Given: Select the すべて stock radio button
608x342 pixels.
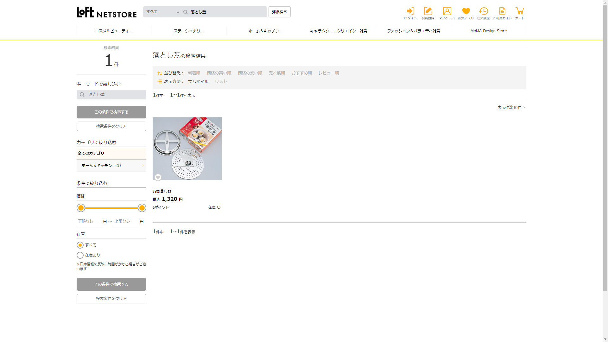Looking at the screenshot, I should pyautogui.click(x=80, y=245).
